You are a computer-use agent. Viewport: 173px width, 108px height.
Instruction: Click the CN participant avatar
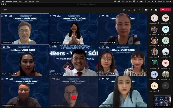[154, 86]
